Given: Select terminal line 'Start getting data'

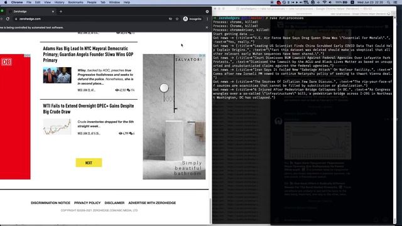Looking at the screenshot, I should 233,34.
